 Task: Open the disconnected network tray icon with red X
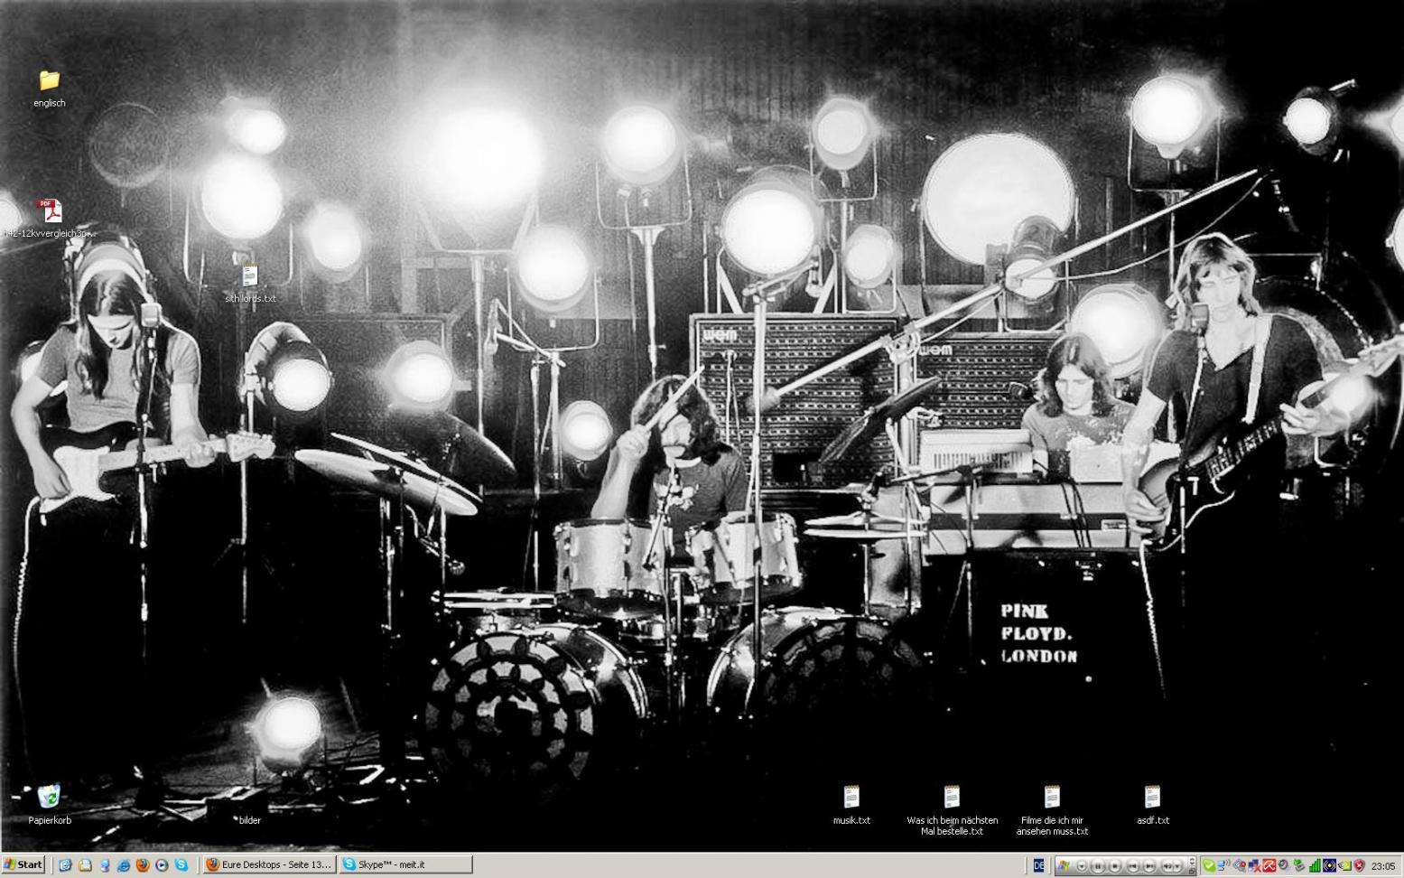[1255, 865]
